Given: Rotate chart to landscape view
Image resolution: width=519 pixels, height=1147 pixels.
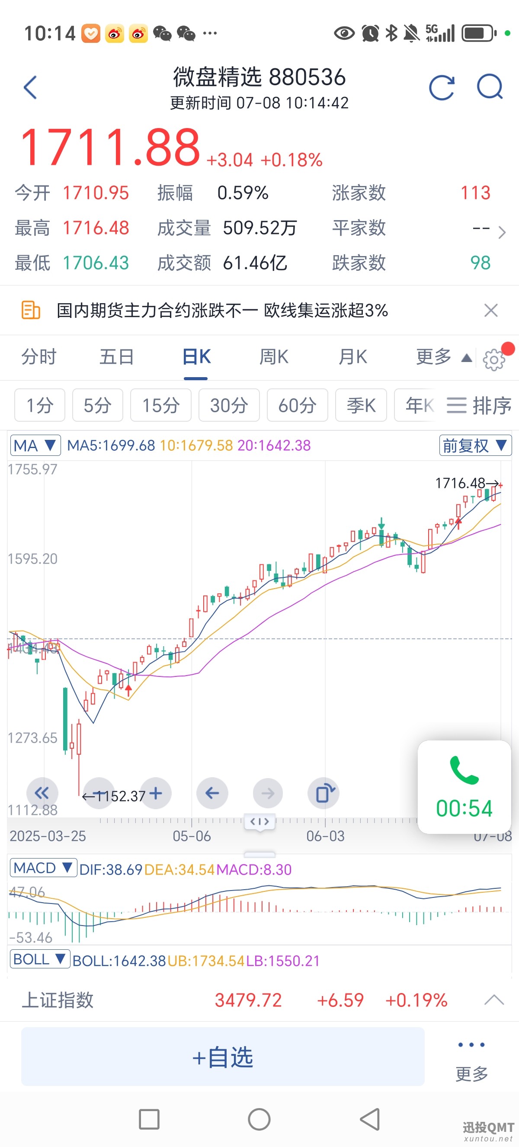Looking at the screenshot, I should [324, 793].
